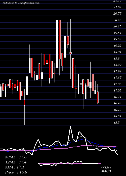Image resolution: width=126 pixels, height=176 pixels.
Task: Click the 15.81 price axis label
Action: pos(117,116)
